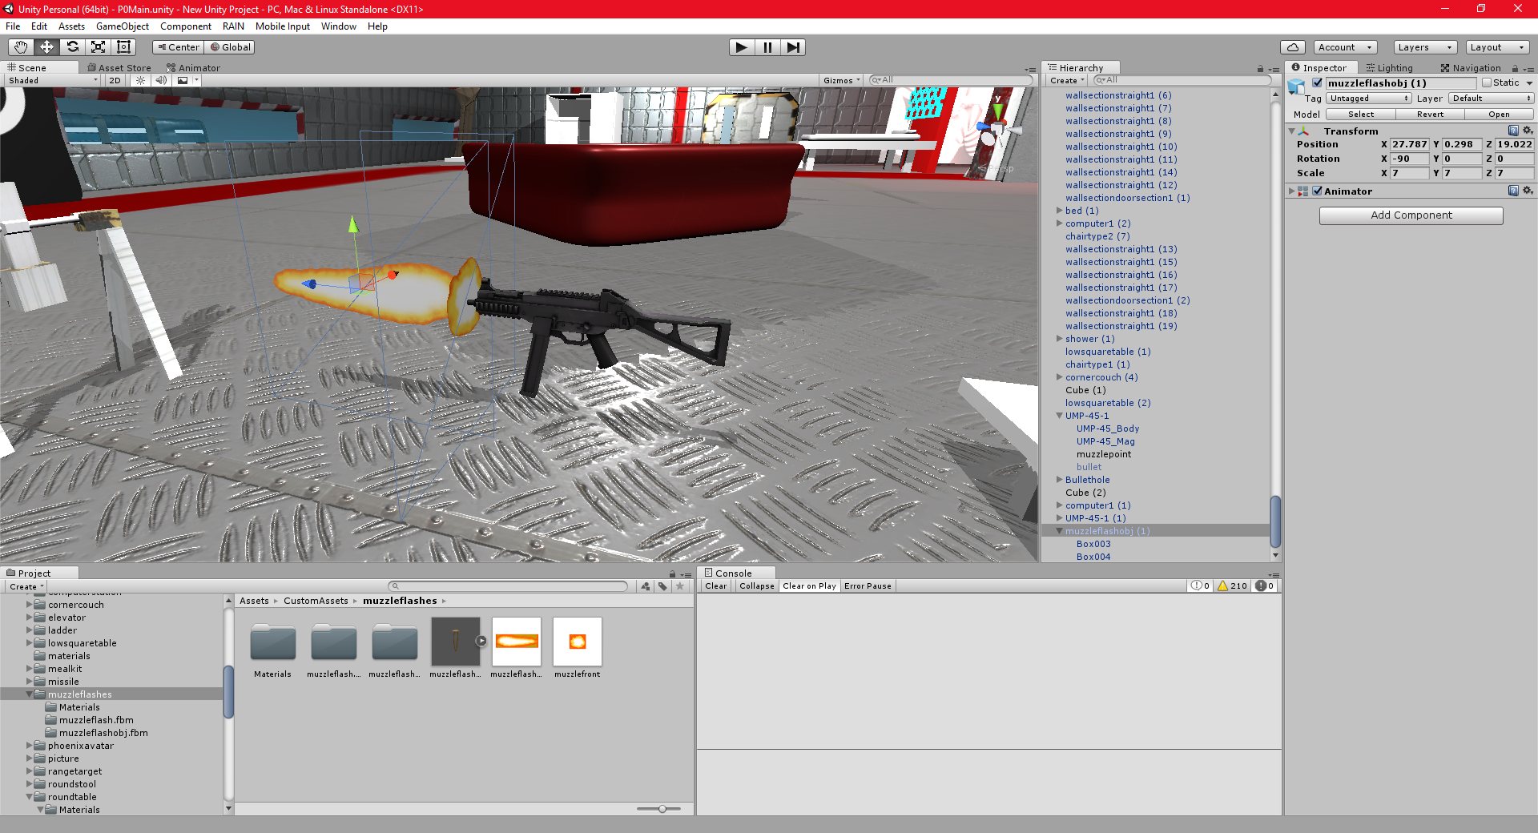Adjust Project icon size slider
This screenshot has width=1538, height=833.
click(x=662, y=809)
